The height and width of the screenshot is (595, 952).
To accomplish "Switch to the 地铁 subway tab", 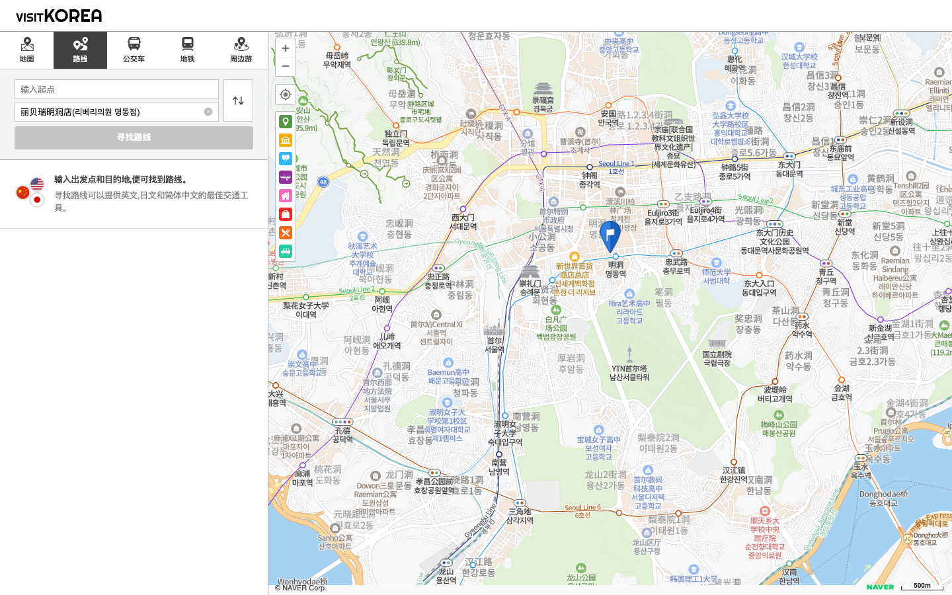I will click(186, 50).
